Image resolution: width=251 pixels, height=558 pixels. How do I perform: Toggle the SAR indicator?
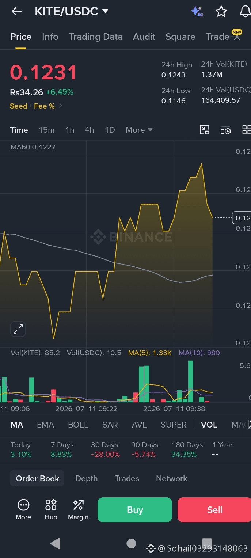tap(110, 425)
